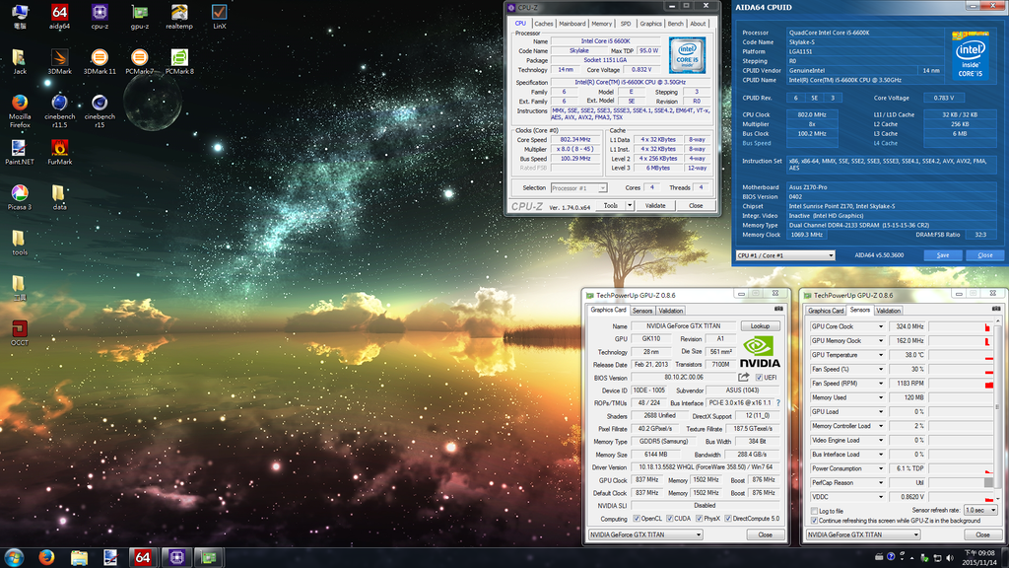The height and width of the screenshot is (568, 1009).
Task: Switch to the Memory tab in CPU-Z
Action: coord(602,24)
